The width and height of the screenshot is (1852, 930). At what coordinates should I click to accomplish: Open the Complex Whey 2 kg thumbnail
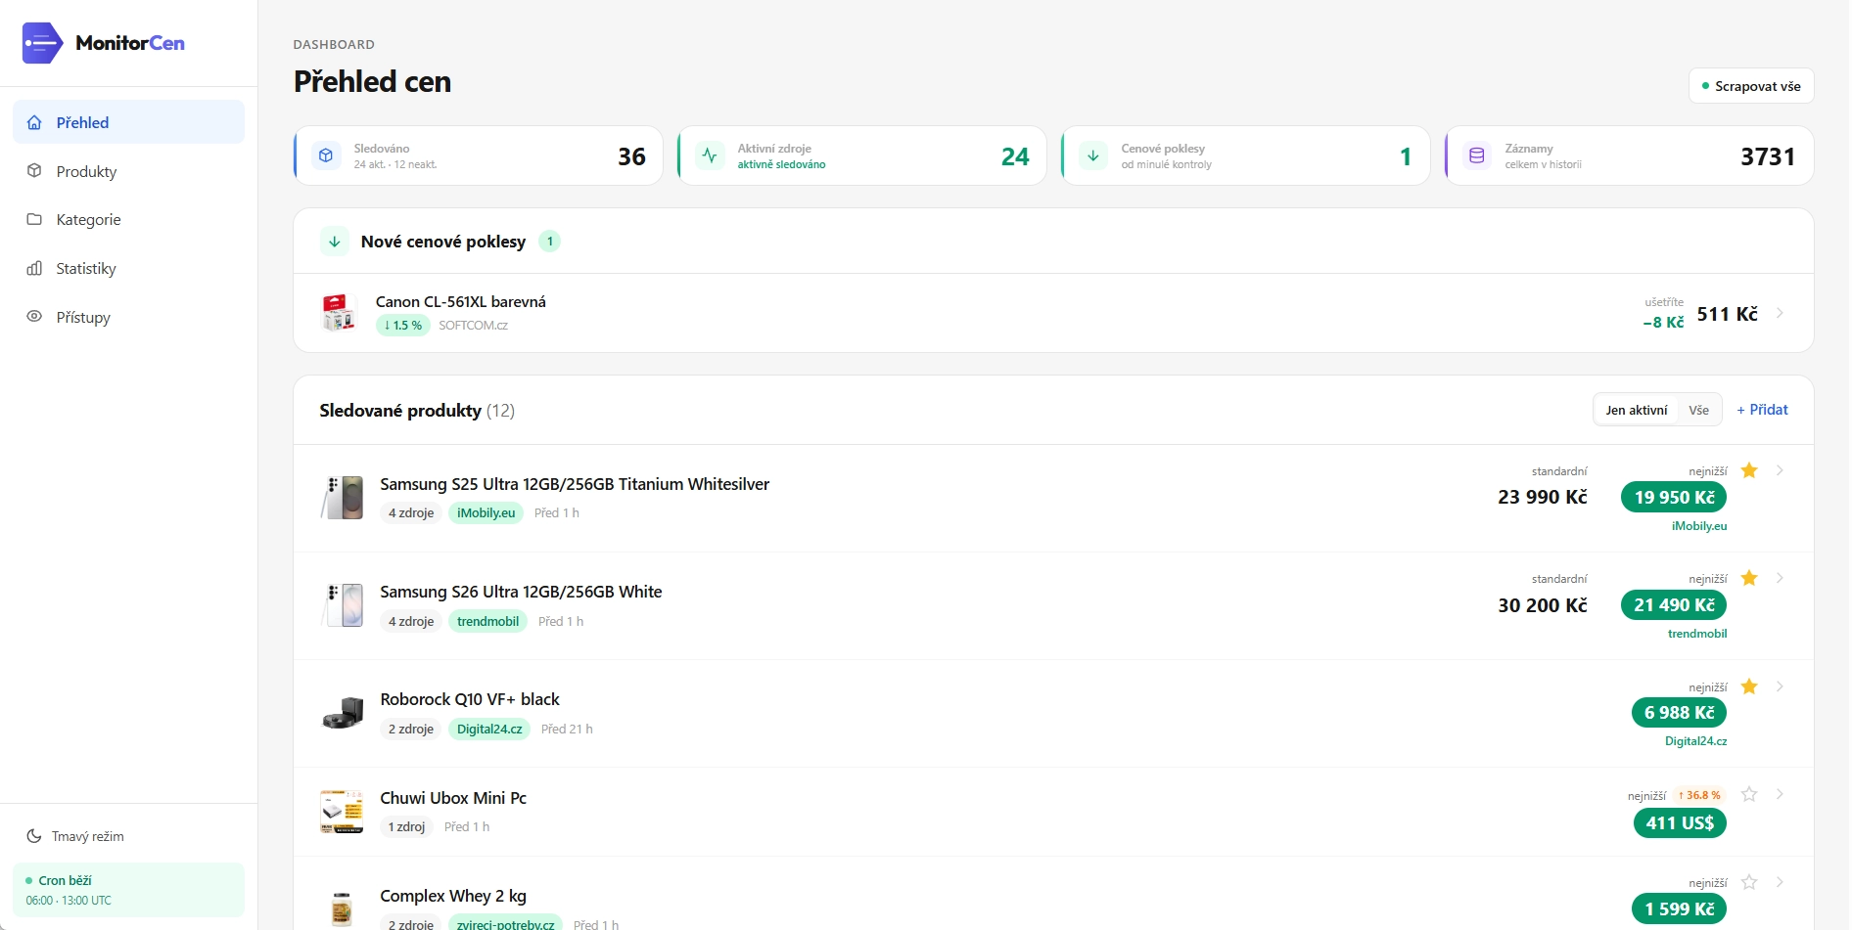[342, 908]
